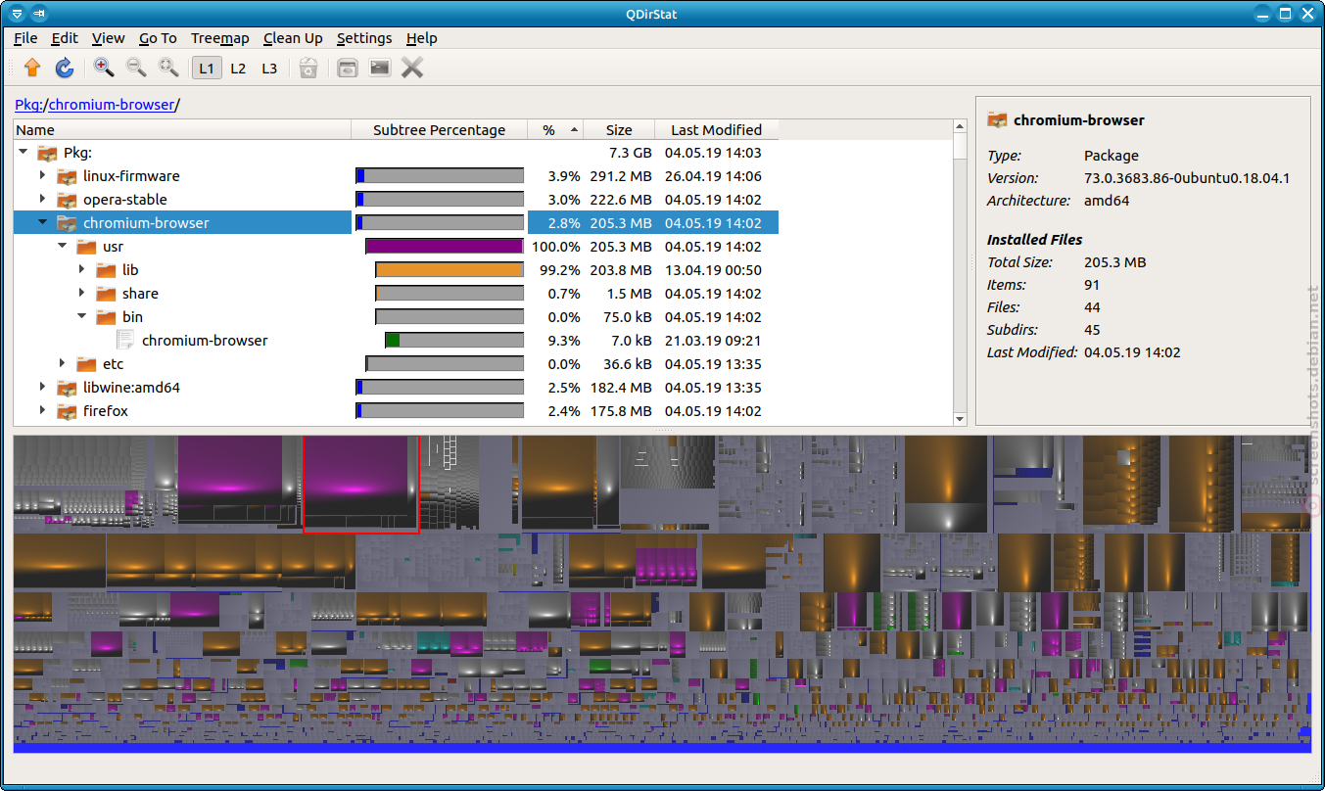Click libwine:amd64 package icon

pos(67,388)
